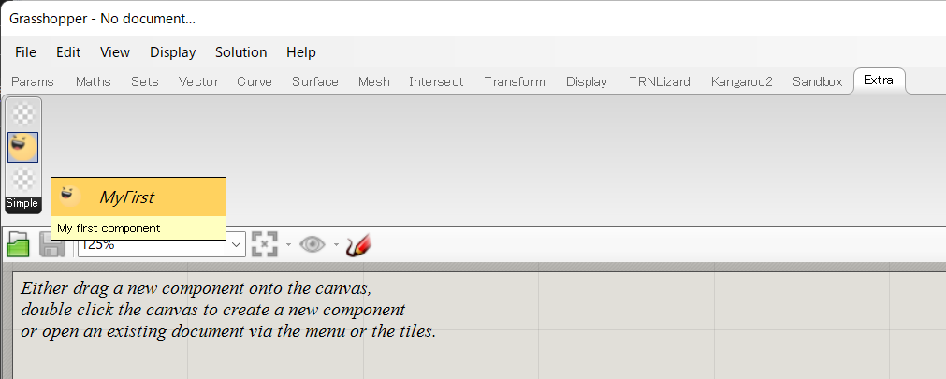Open arrow next to eye icon

336,244
